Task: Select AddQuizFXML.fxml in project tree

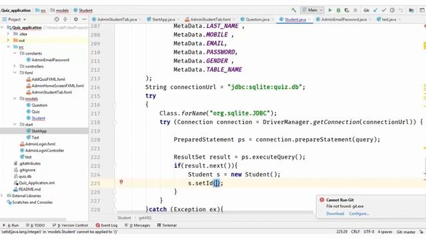Action: tap(48, 80)
